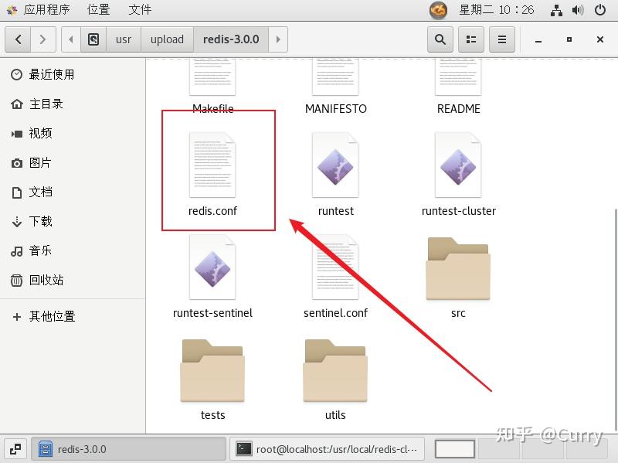Select the tests folder icon
The image size is (618, 463).
click(212, 370)
